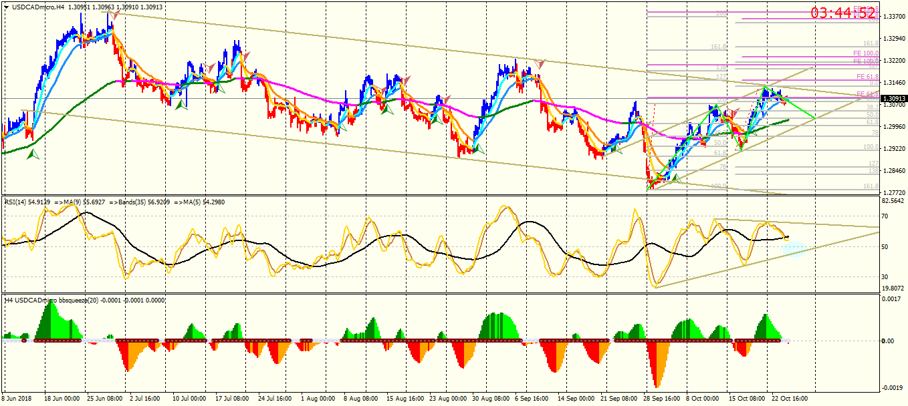The height and width of the screenshot is (406, 908).
Task: Click the RSI scale value 19.8072
Action: pyautogui.click(x=894, y=288)
